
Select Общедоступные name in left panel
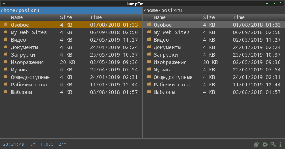click(30, 77)
